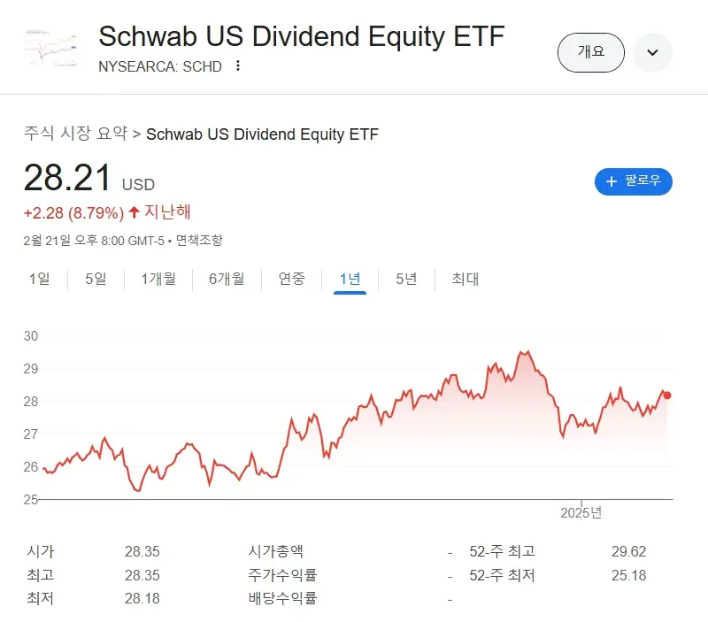Click the 개요 overview button
This screenshot has height=622, width=708.
click(590, 52)
